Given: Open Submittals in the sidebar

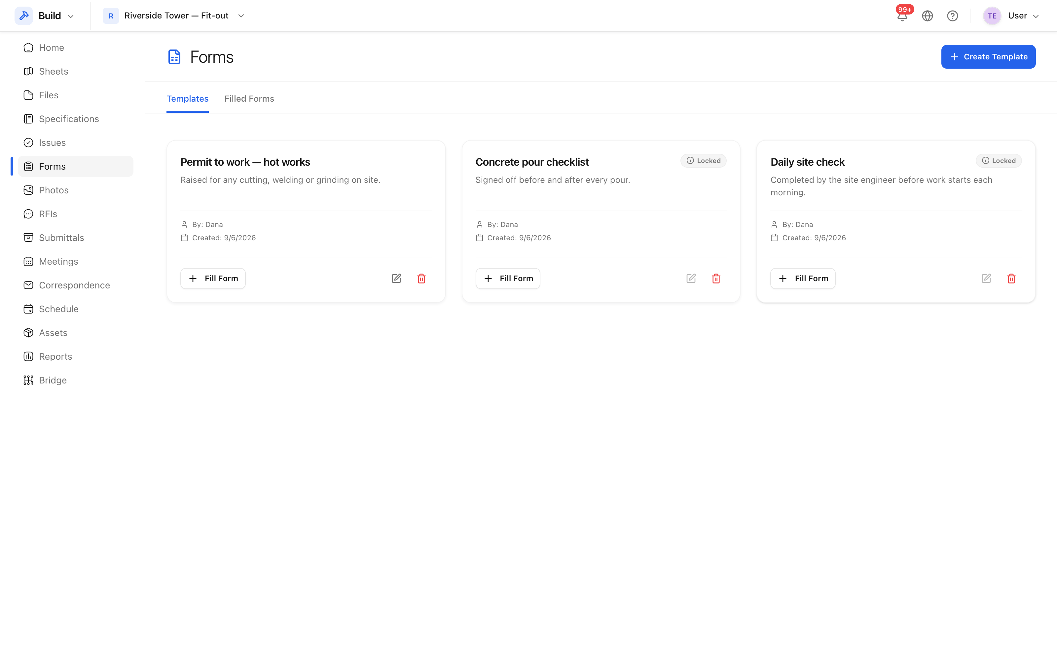Looking at the screenshot, I should coord(76,238).
